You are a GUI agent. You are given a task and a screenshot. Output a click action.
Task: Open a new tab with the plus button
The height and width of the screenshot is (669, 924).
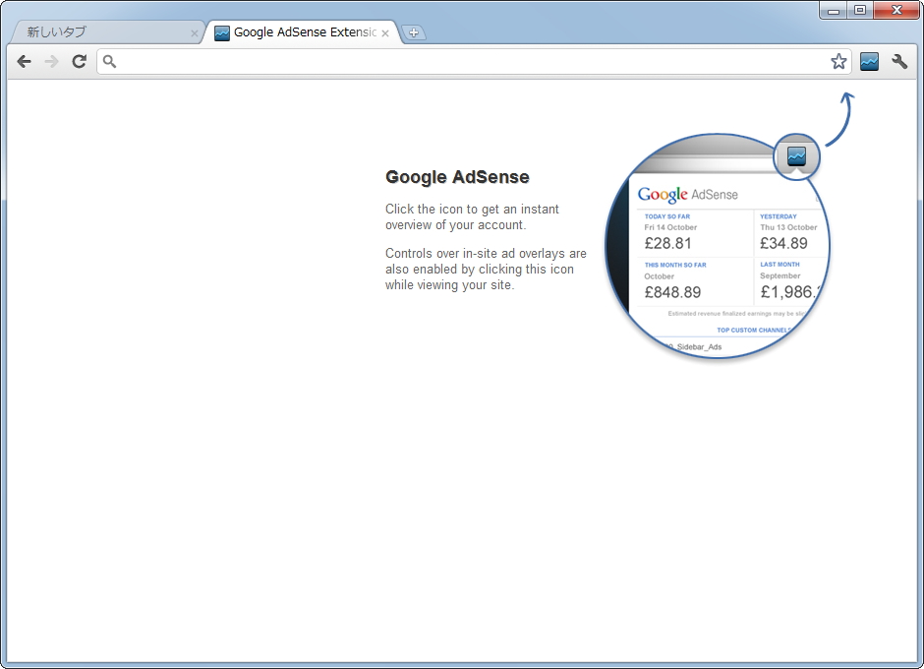pos(414,33)
